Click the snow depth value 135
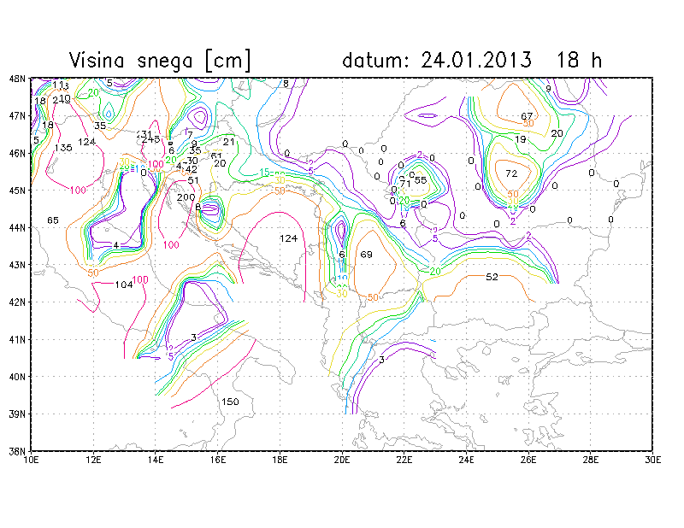The height and width of the screenshot is (528, 684). 63,148
